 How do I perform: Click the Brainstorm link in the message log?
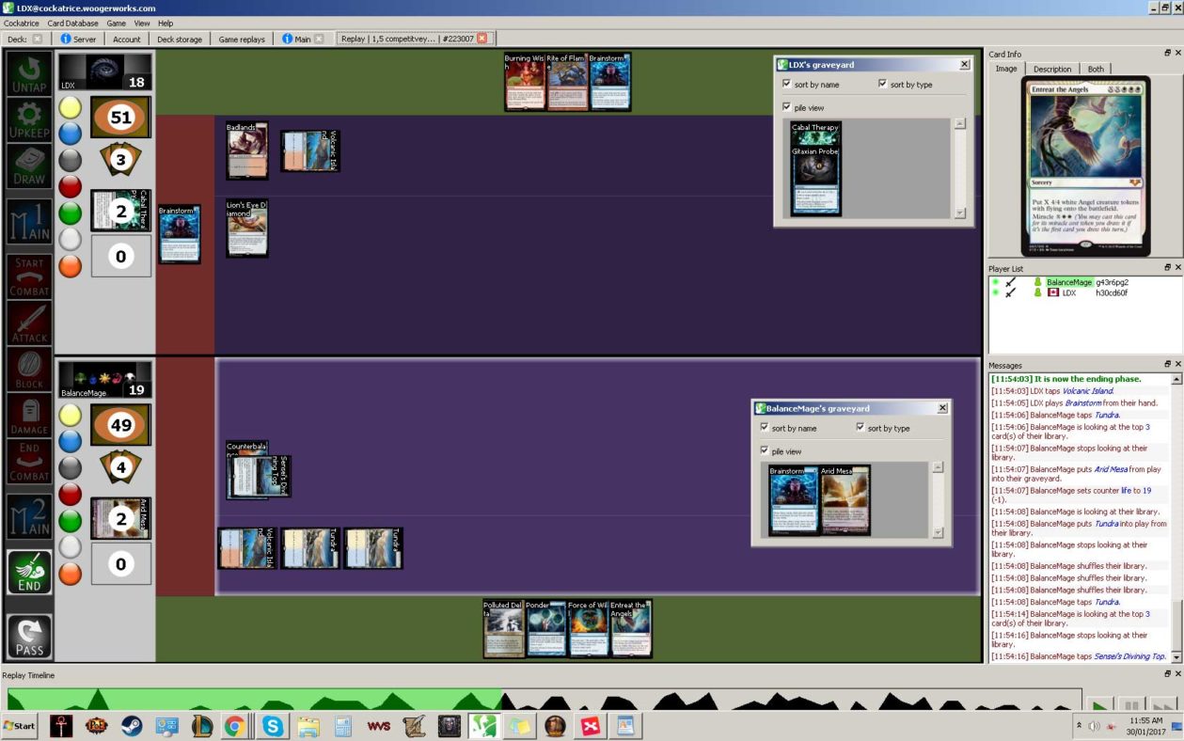coord(1084,402)
